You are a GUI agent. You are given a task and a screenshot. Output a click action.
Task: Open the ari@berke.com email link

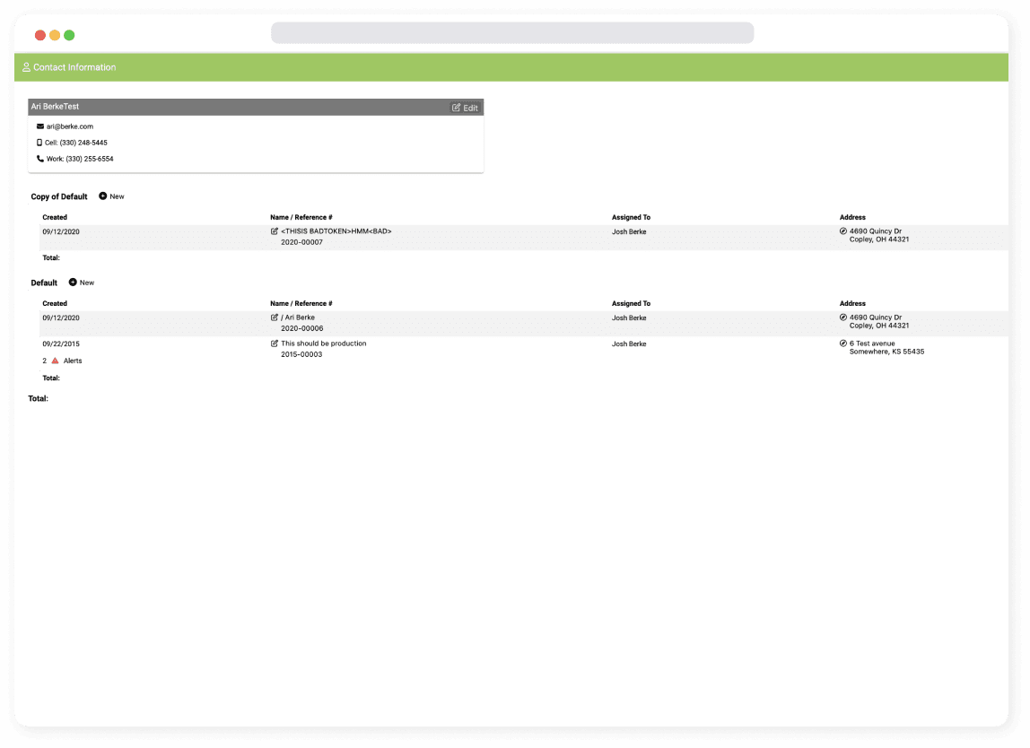[x=70, y=126]
